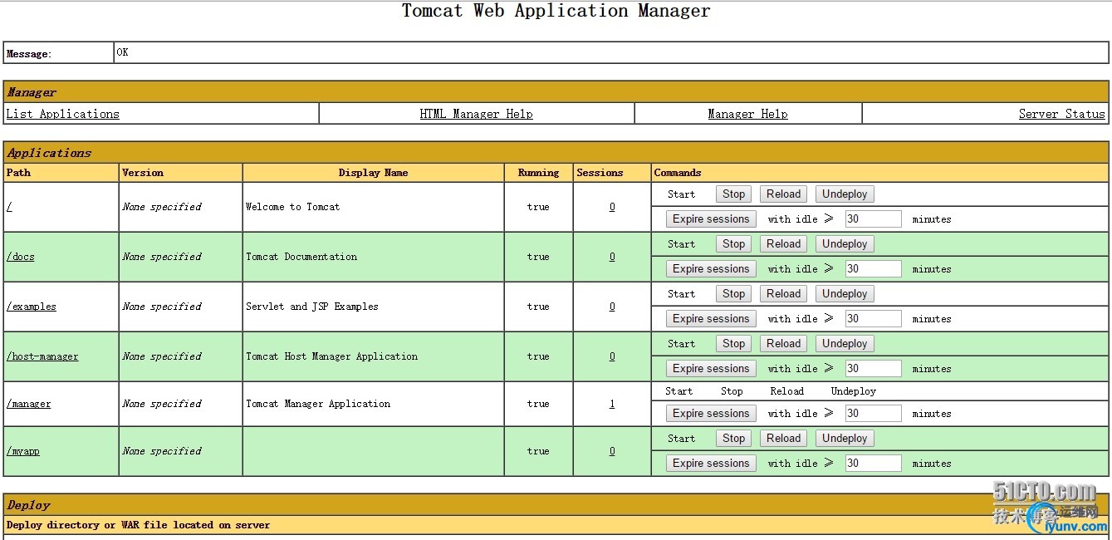Image resolution: width=1112 pixels, height=540 pixels.
Task: Stop the /host-manager application
Action: click(x=733, y=344)
